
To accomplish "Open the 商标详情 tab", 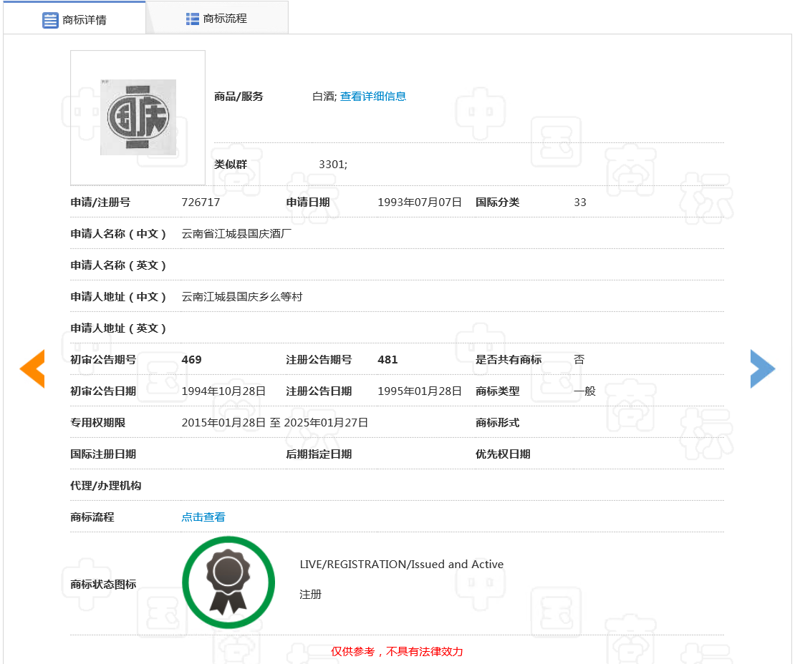I will click(74, 18).
